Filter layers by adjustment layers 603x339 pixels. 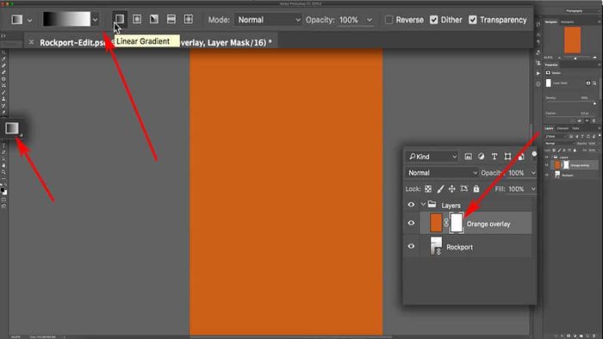[x=481, y=157]
